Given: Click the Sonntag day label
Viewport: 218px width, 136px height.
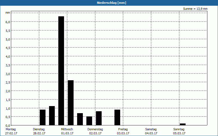Looking at the screenshot, I should coord(179,129).
